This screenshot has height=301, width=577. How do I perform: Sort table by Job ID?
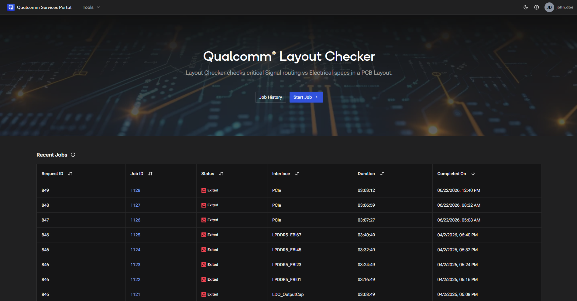150,174
